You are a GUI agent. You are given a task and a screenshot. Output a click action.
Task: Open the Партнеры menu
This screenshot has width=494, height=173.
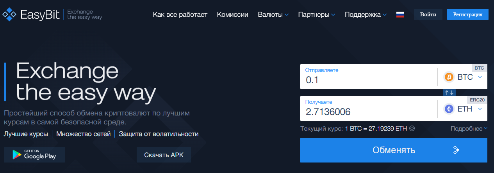(x=316, y=15)
